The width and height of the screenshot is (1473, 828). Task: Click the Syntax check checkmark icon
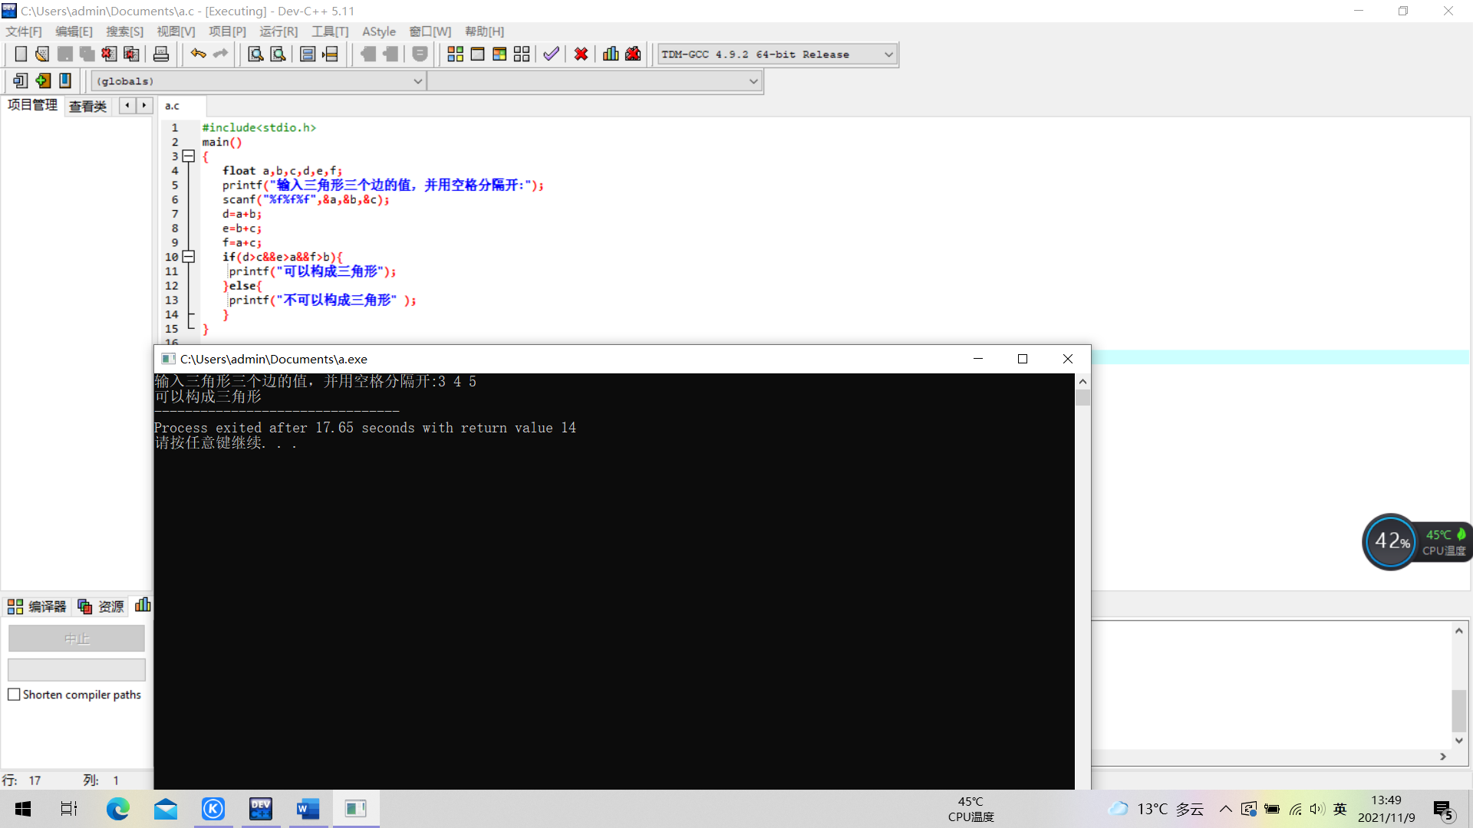click(x=551, y=54)
